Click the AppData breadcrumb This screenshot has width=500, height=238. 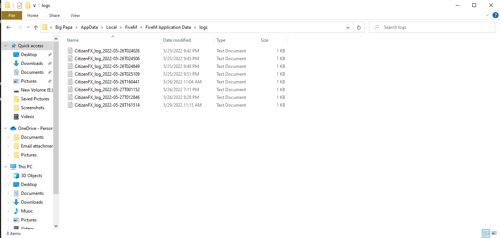click(89, 27)
